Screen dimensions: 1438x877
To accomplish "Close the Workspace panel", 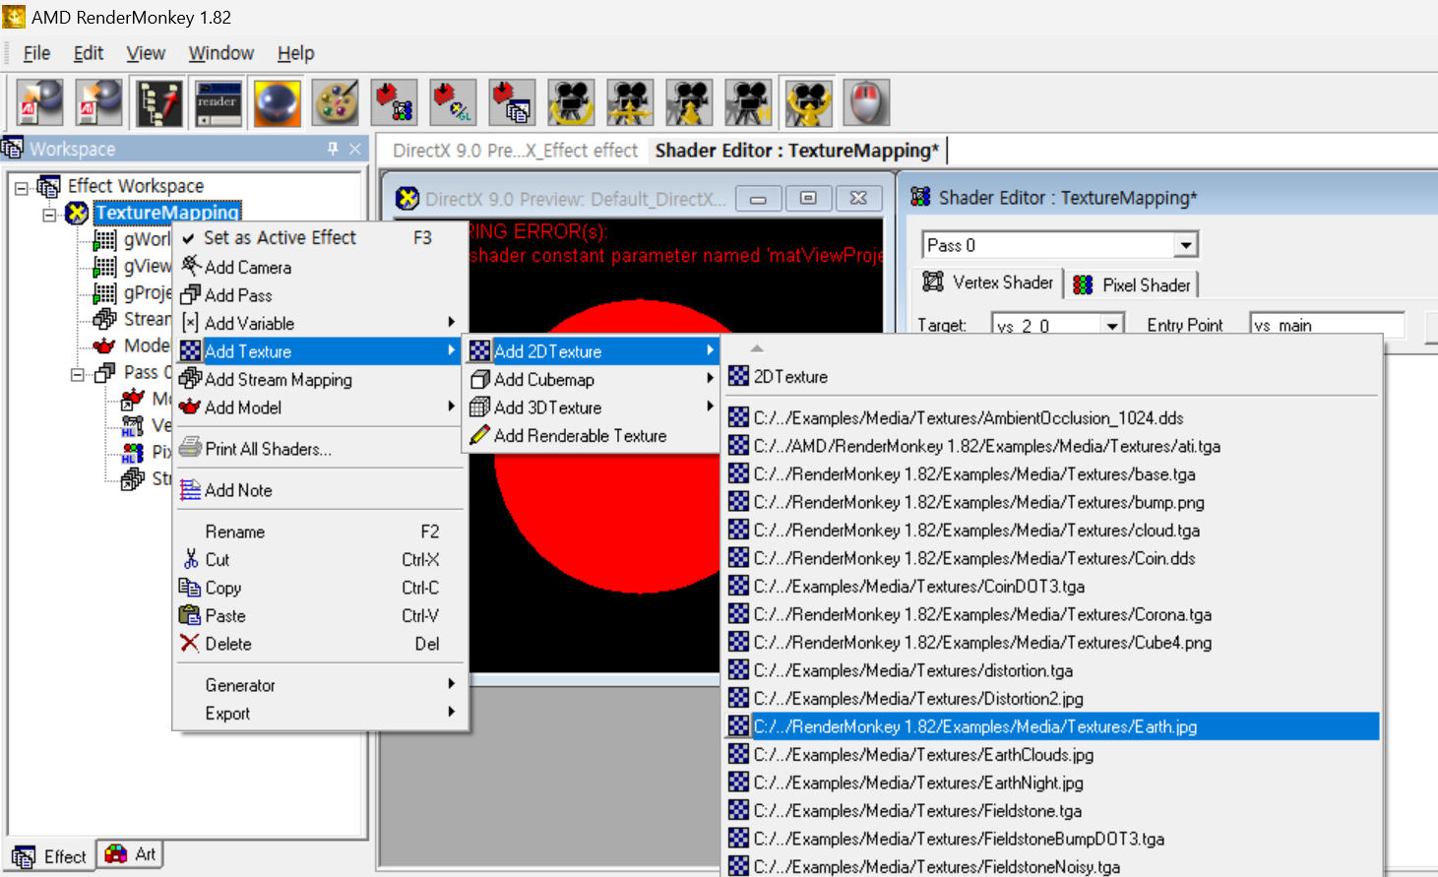I will click(x=355, y=149).
